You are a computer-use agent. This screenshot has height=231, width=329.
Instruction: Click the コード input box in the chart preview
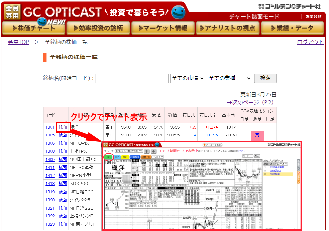(x=248, y=156)
